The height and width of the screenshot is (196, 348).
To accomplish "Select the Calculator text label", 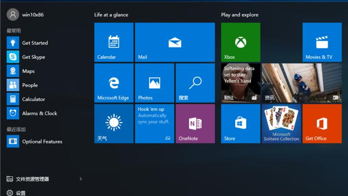I will click(33, 99).
